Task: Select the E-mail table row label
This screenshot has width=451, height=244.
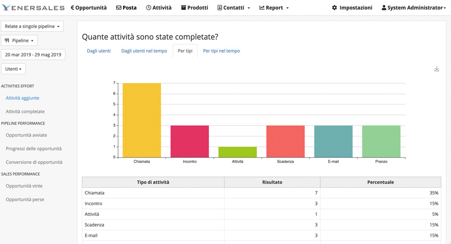Action: 91,235
